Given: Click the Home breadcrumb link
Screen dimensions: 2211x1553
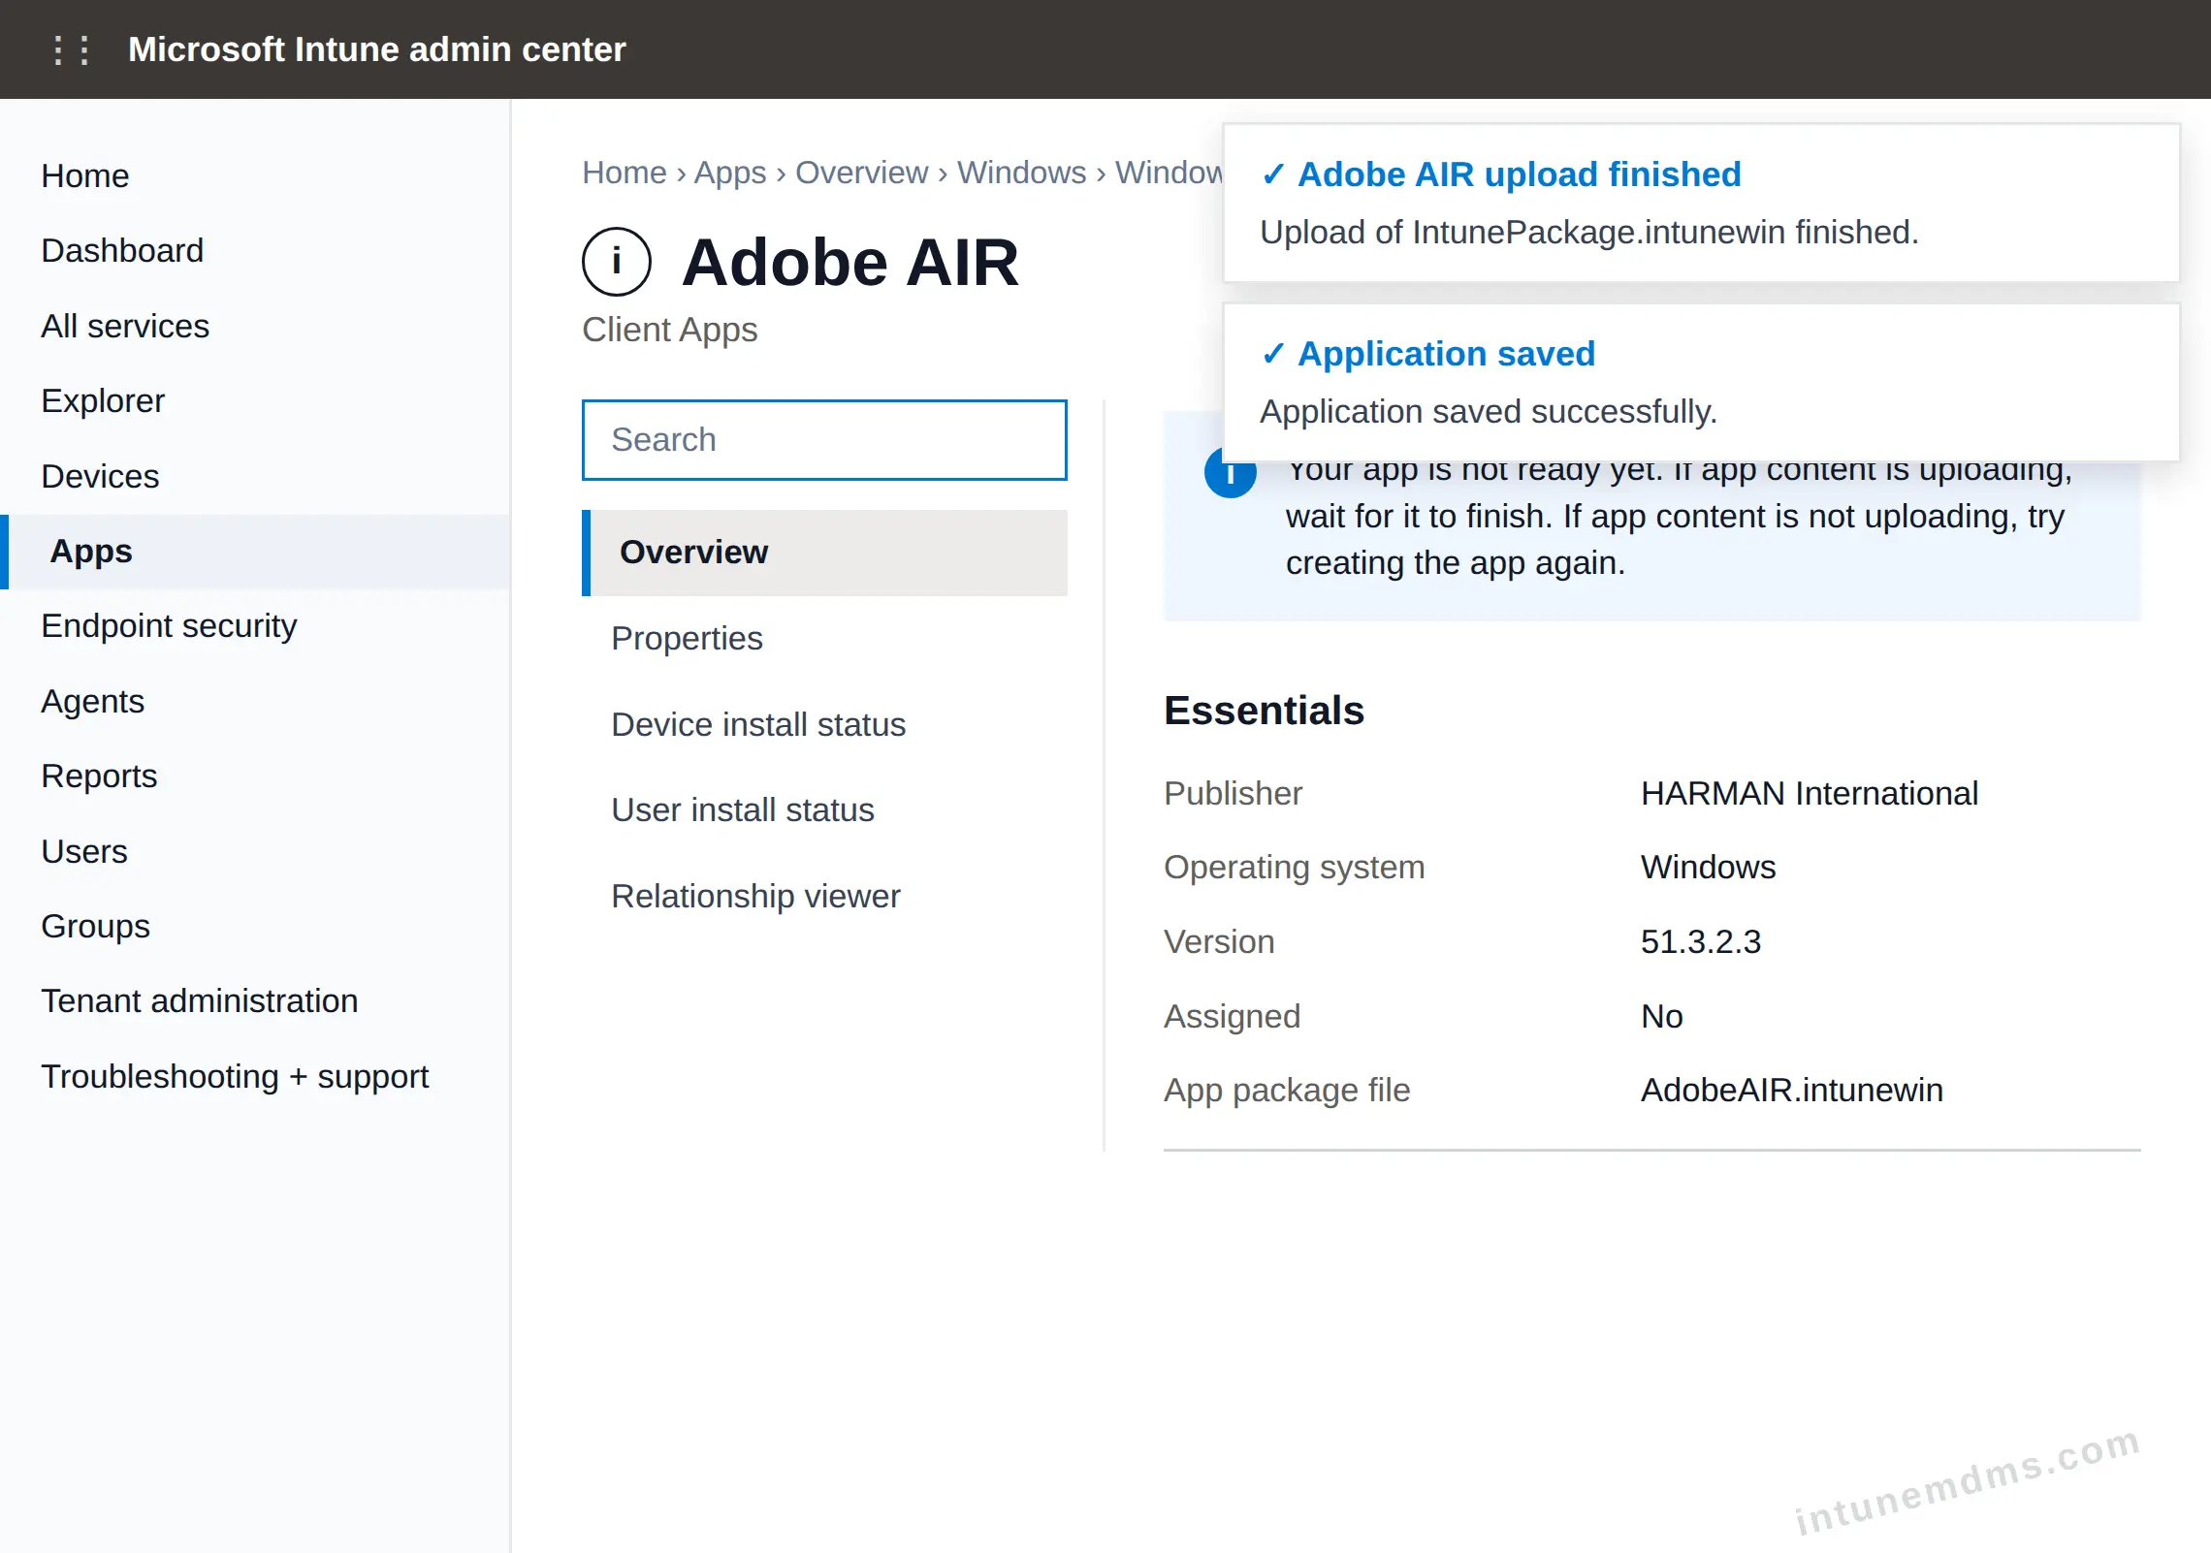Looking at the screenshot, I should click(x=625, y=173).
